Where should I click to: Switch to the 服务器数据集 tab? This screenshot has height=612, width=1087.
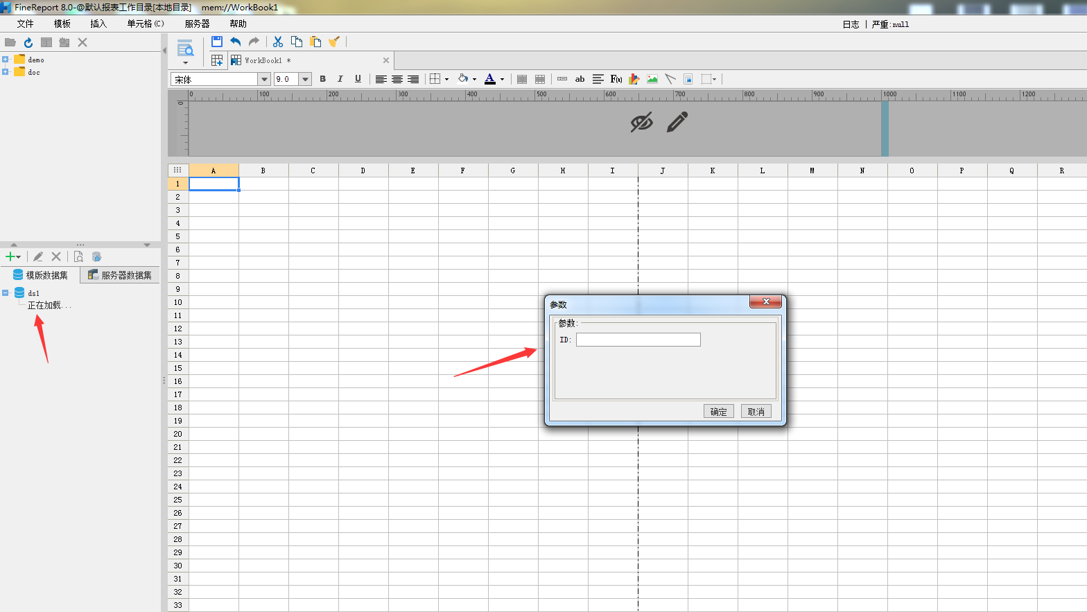120,275
